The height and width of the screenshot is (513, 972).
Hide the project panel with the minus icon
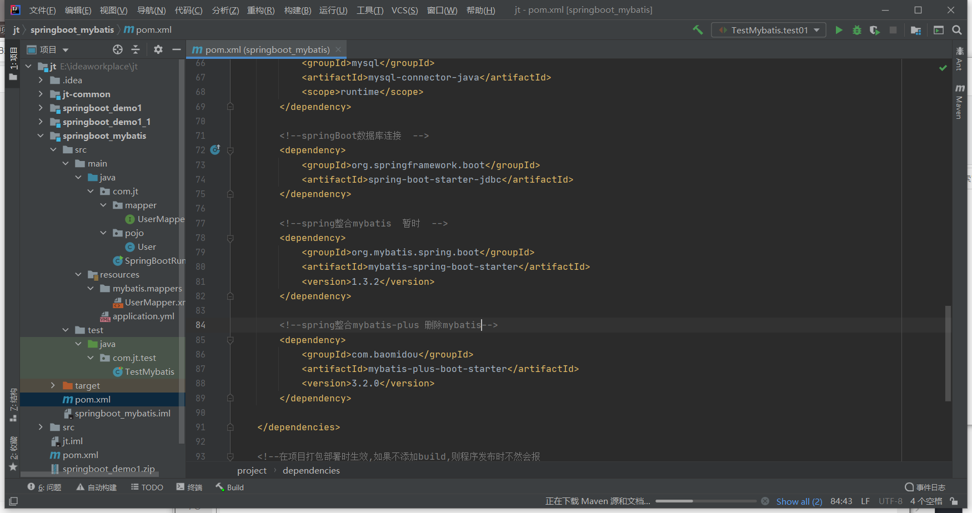[177, 49]
